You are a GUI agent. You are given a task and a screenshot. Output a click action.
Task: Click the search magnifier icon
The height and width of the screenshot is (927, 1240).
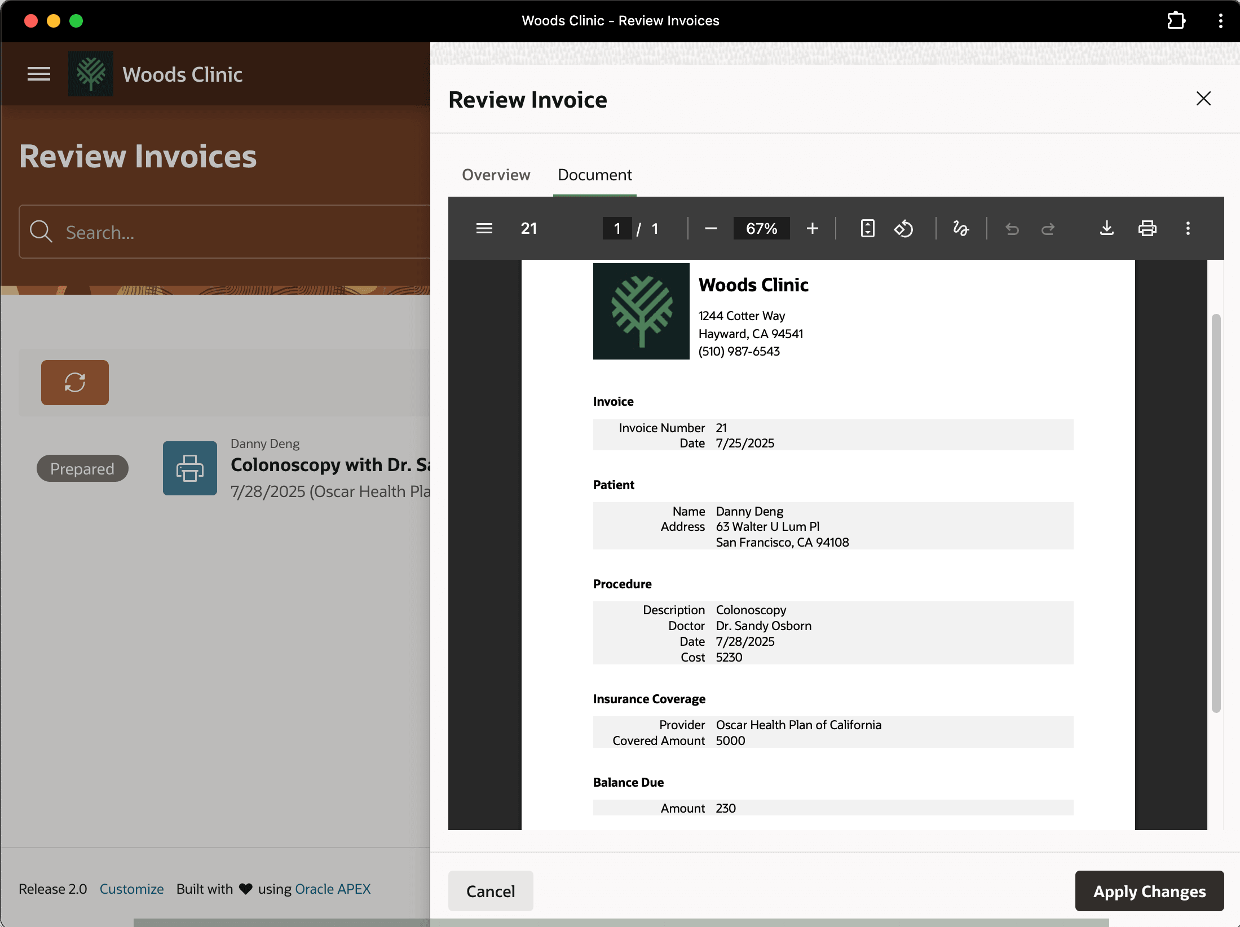41,232
